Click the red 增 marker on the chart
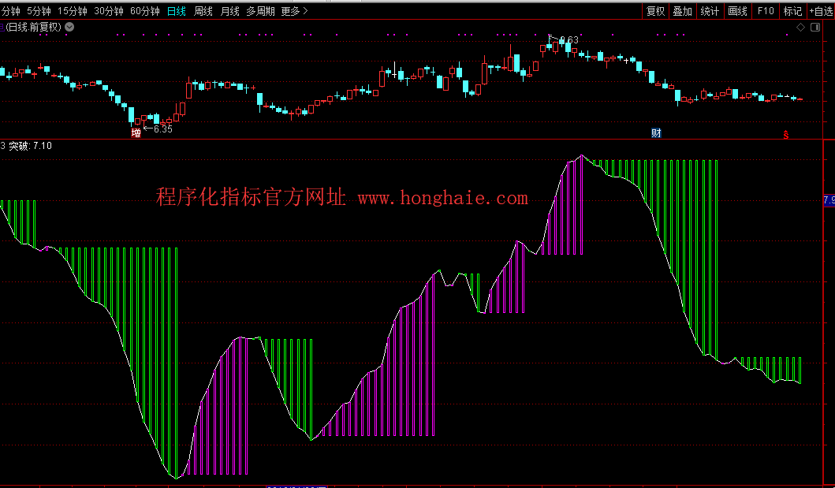 pos(136,133)
